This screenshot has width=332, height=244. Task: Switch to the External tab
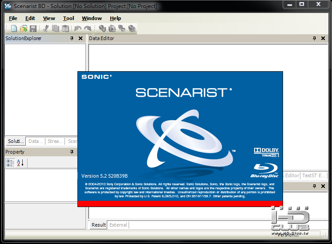click(118, 225)
